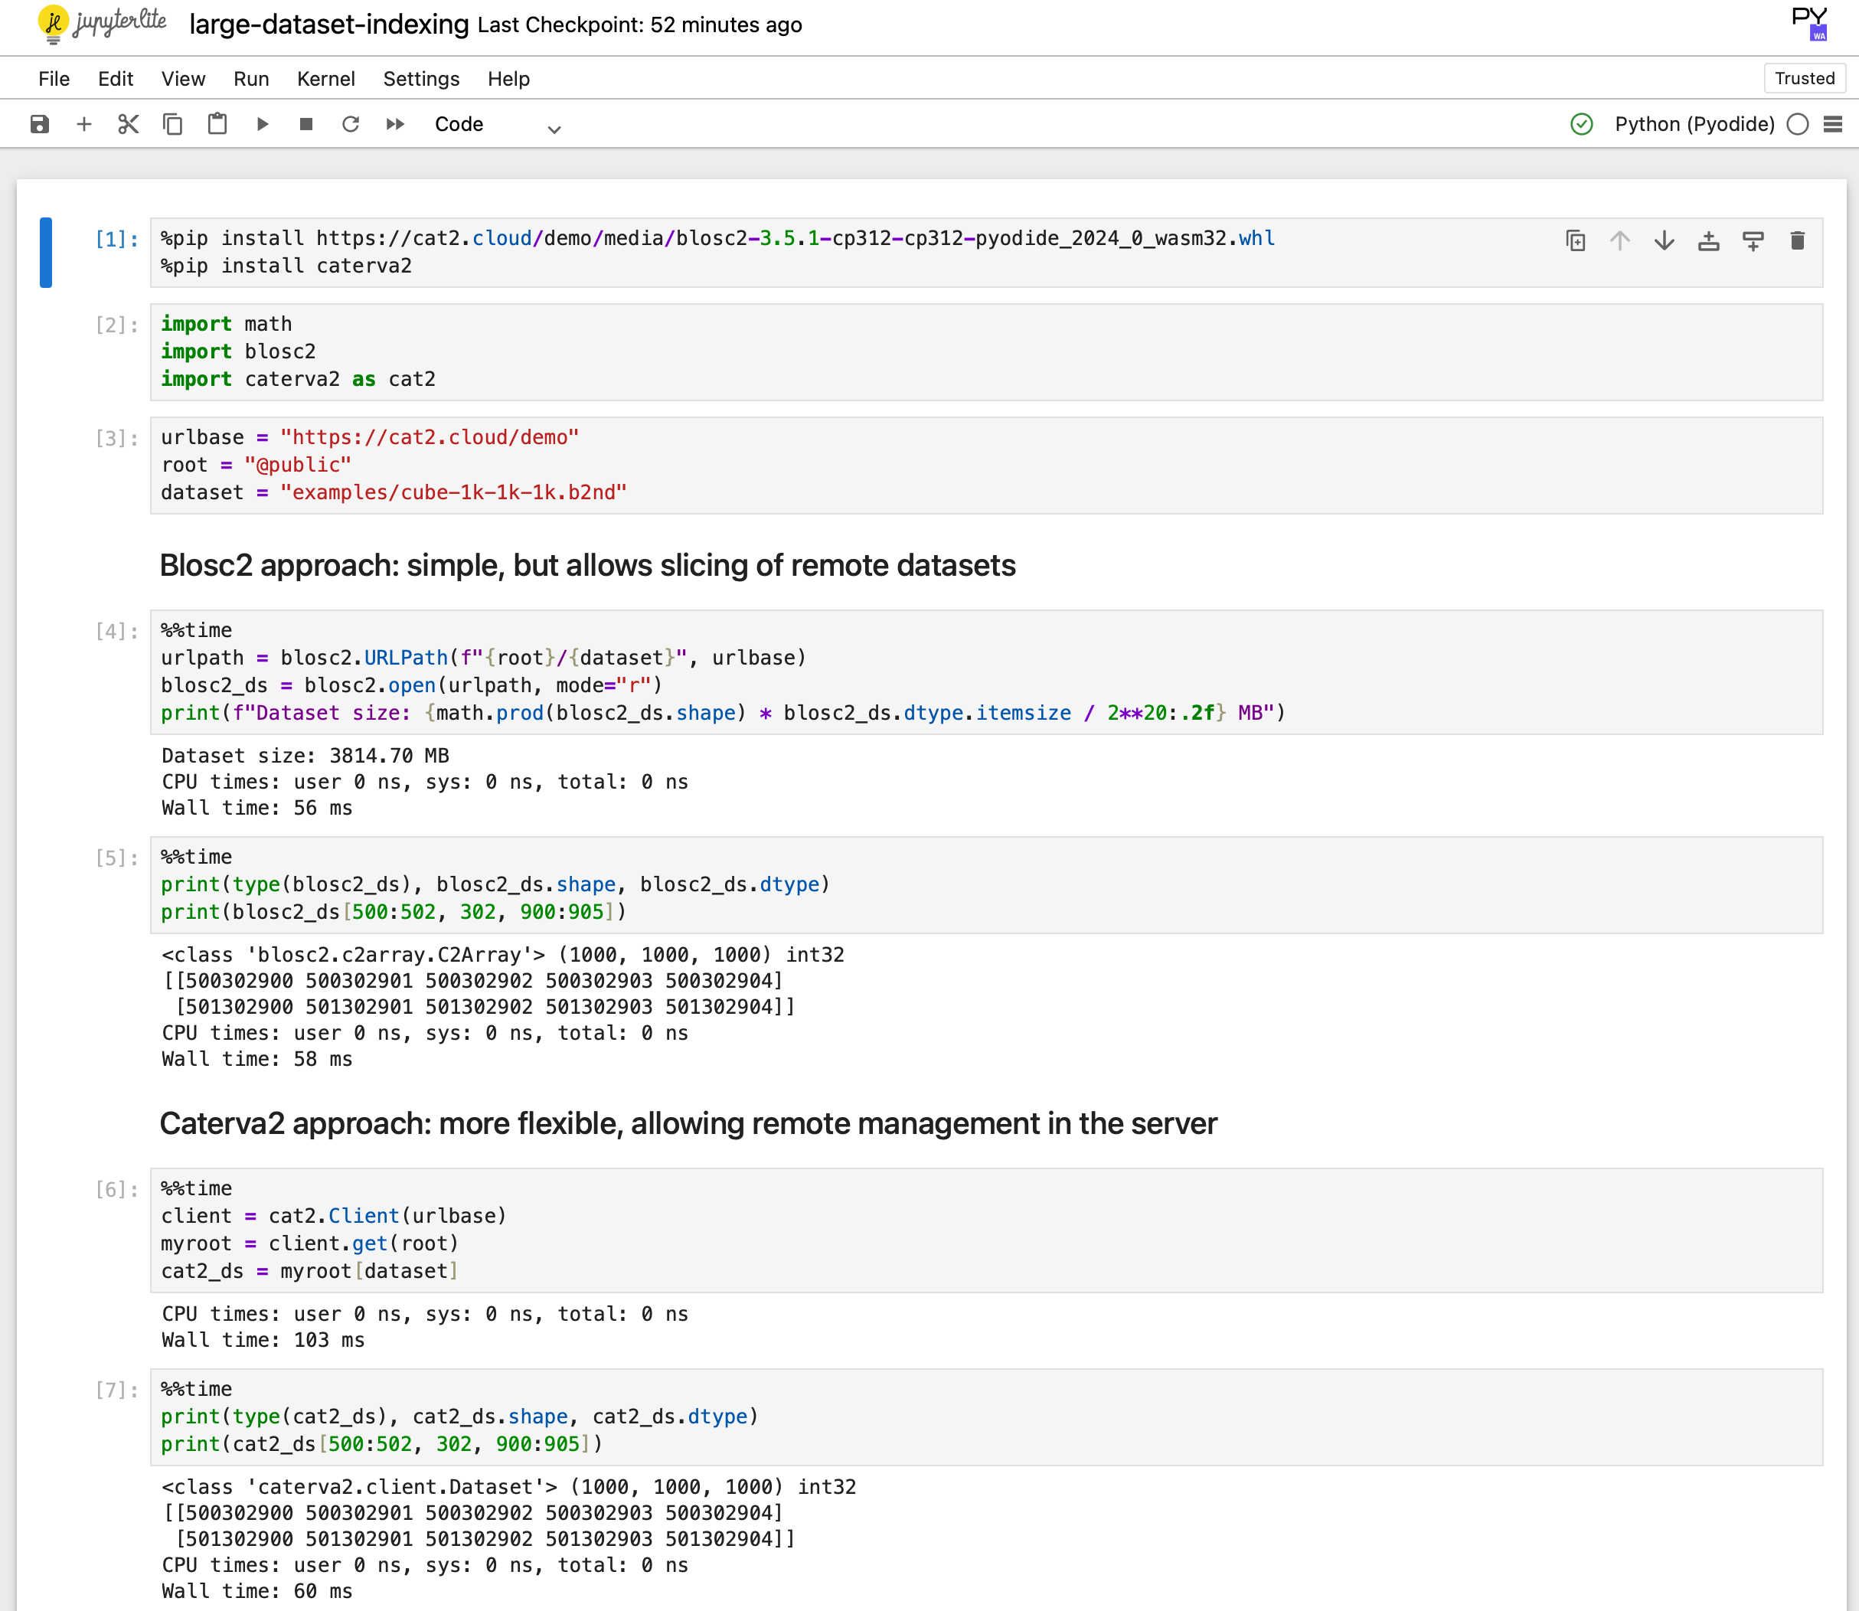Save the notebook
The height and width of the screenshot is (1611, 1859).
click(x=40, y=124)
